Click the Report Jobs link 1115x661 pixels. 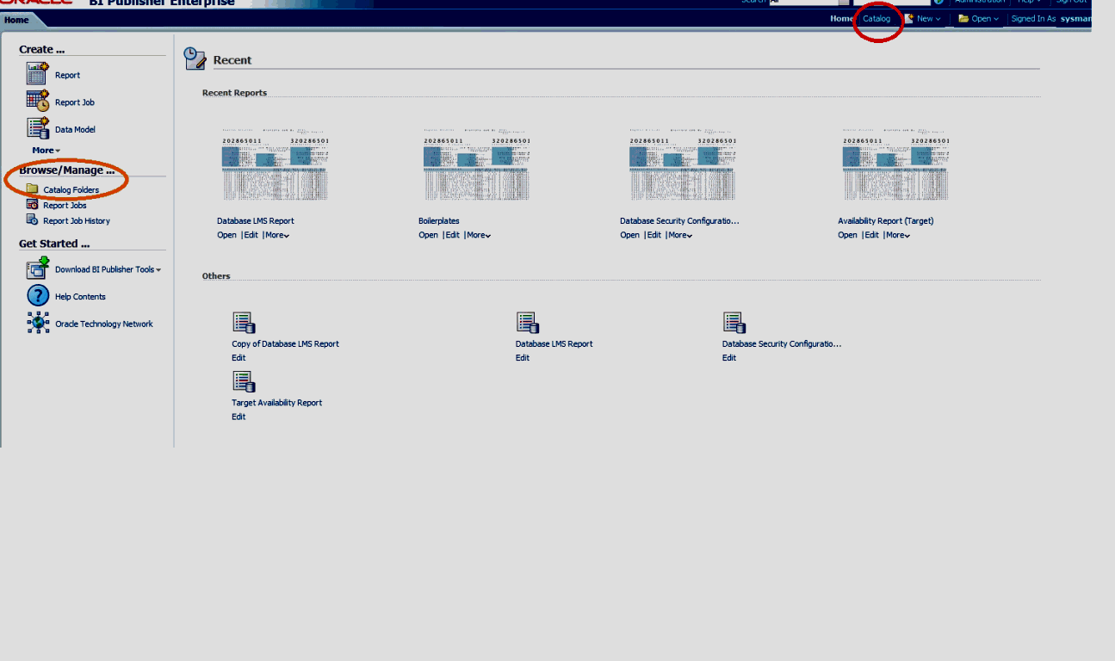(65, 206)
